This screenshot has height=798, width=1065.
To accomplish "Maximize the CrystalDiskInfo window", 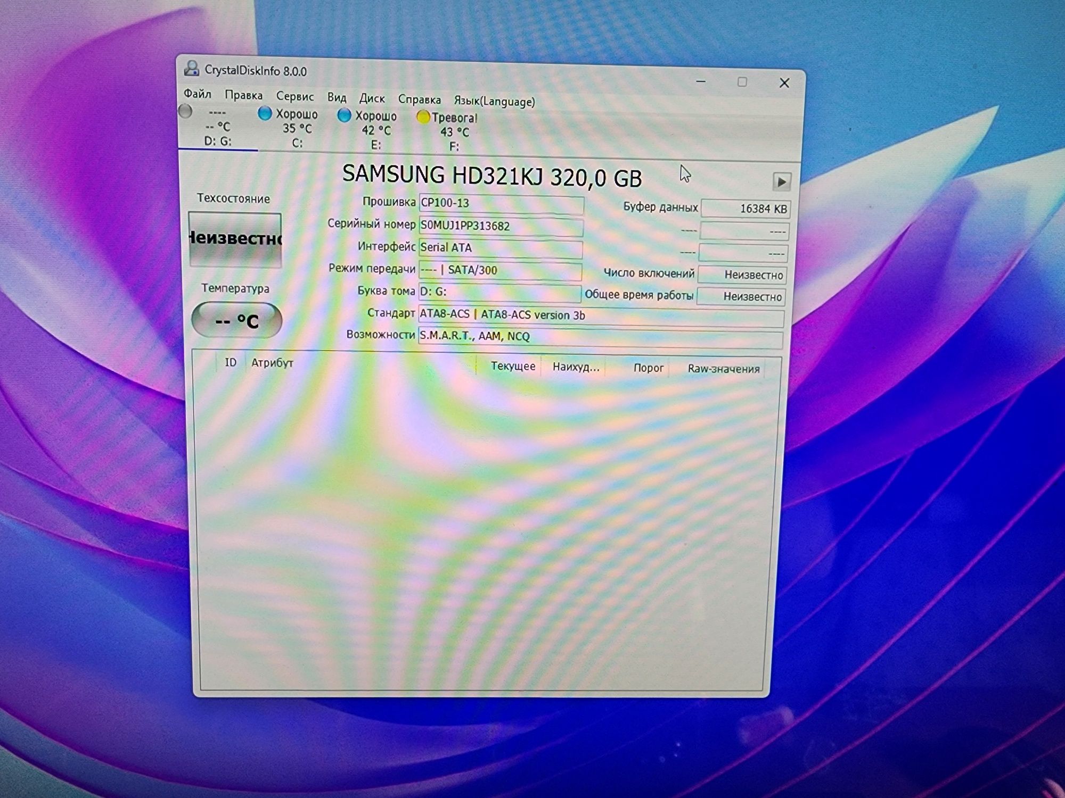I will 742,82.
